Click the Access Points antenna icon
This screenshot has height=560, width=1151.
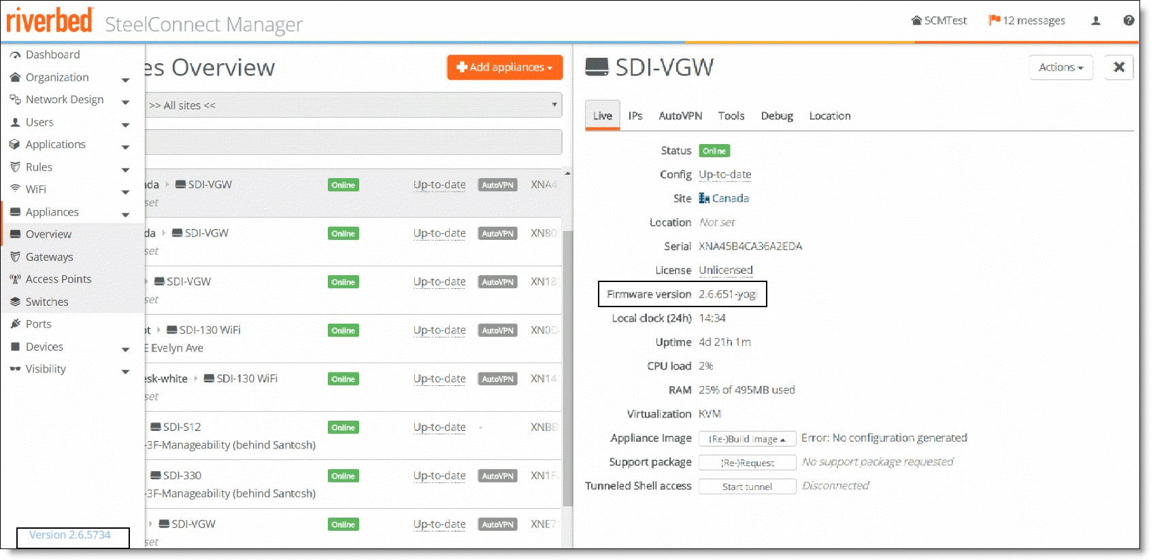pos(15,279)
